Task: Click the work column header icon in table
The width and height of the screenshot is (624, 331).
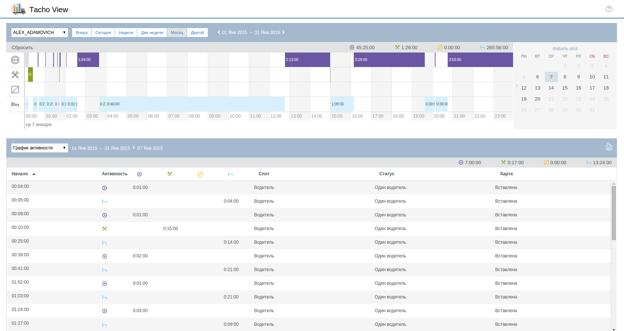Action: pos(170,174)
